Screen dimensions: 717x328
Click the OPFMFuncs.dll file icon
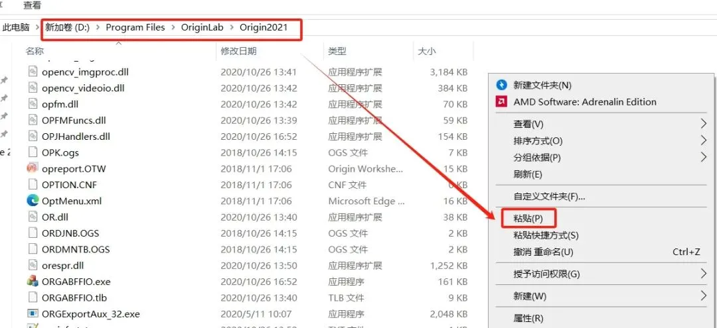tap(32, 120)
